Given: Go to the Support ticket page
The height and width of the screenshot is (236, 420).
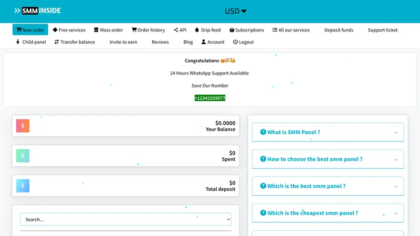Looking at the screenshot, I should (382, 30).
